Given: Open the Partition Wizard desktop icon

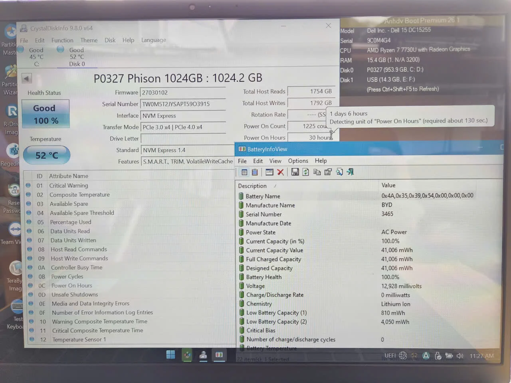Looking at the screenshot, I should tap(11, 80).
